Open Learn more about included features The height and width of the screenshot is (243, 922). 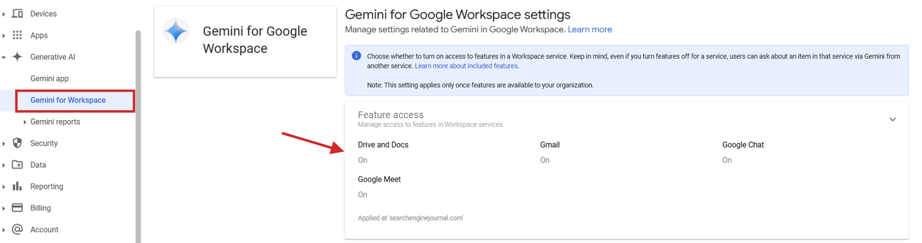[x=466, y=66]
